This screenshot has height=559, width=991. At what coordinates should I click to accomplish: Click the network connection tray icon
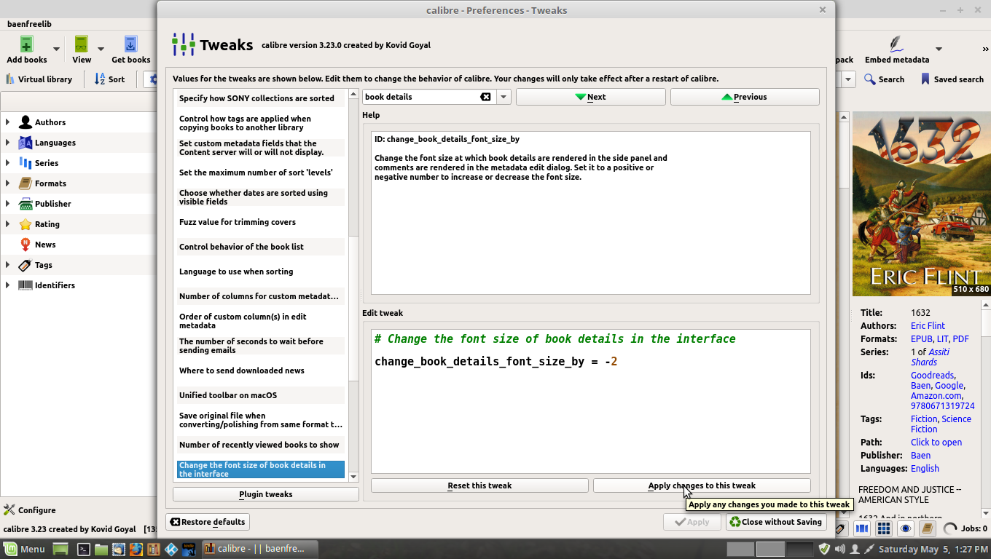pyautogui.click(x=869, y=549)
